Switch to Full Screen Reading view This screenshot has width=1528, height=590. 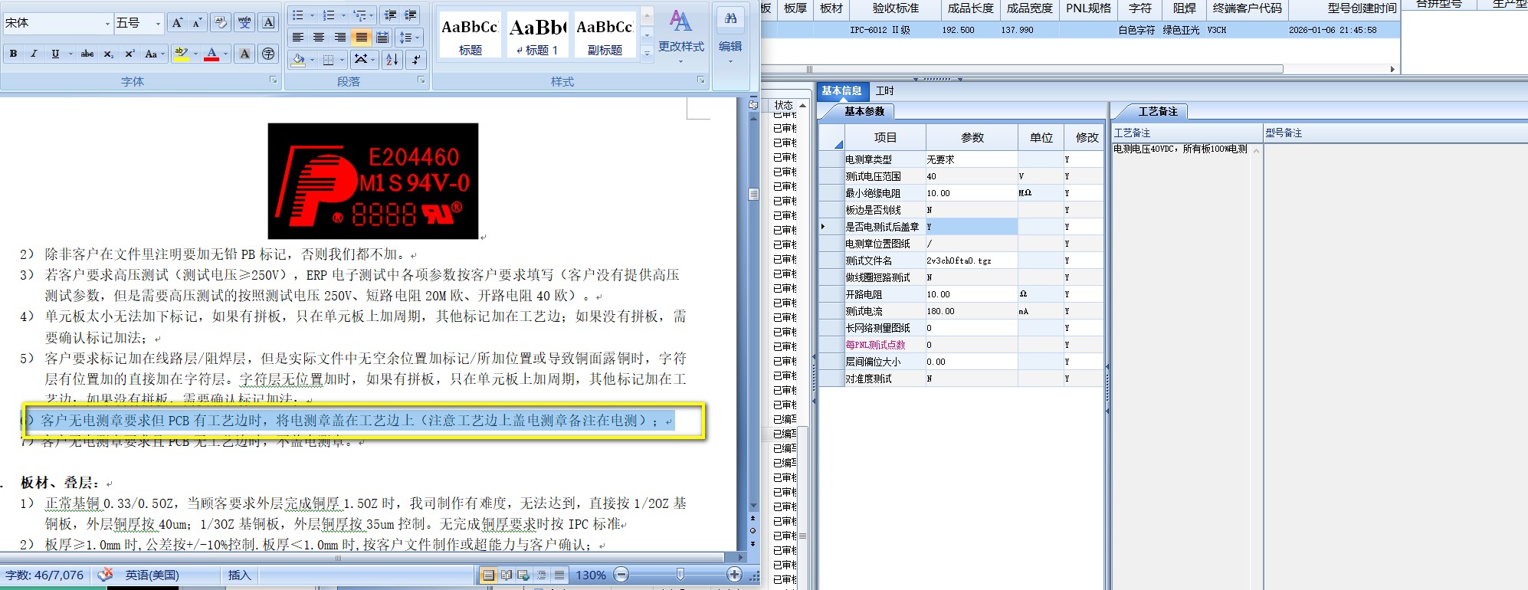(506, 575)
